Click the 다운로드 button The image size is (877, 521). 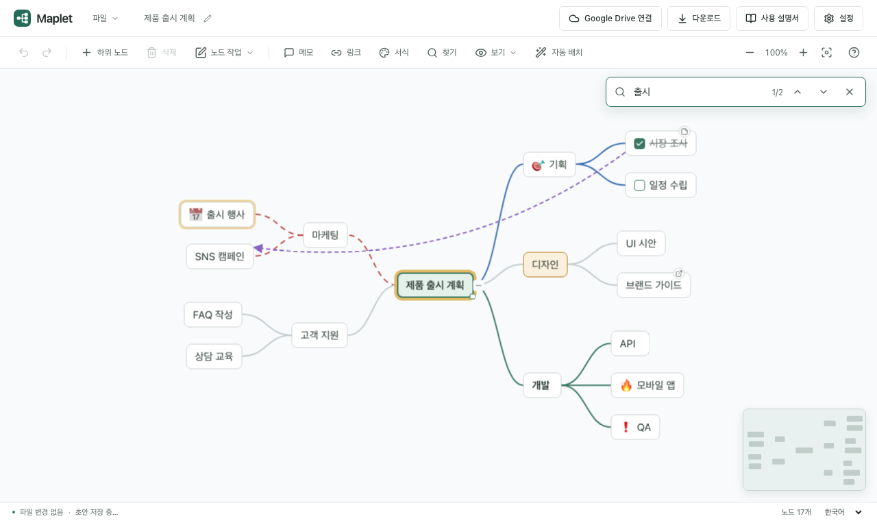click(699, 19)
